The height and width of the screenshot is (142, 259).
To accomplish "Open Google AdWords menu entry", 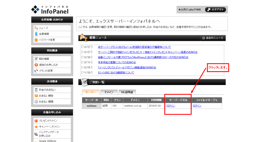I will 52,140.
